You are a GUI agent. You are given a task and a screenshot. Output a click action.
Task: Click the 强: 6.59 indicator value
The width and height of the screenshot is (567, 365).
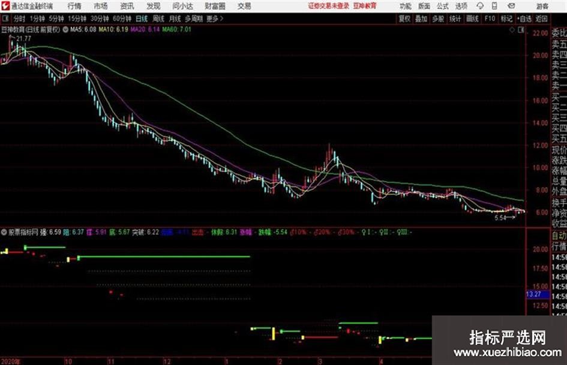pos(50,232)
